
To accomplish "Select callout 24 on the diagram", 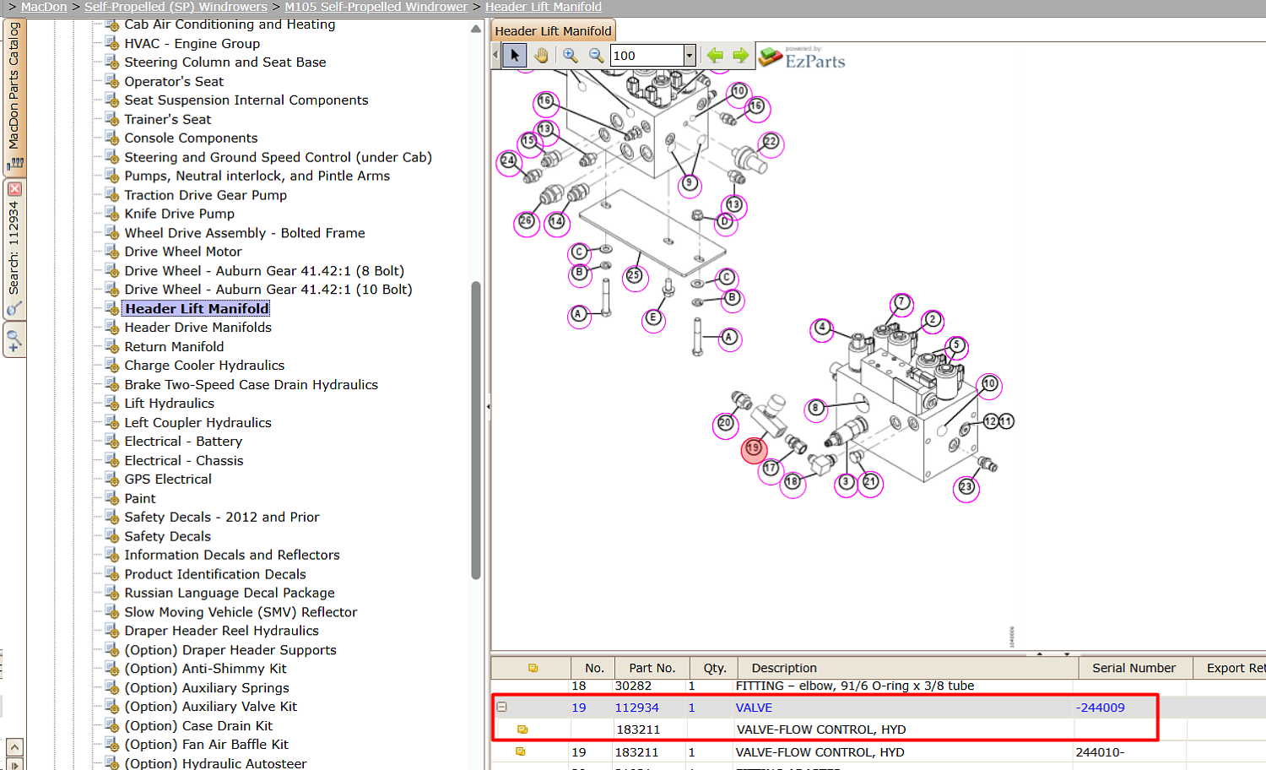I will click(x=508, y=160).
